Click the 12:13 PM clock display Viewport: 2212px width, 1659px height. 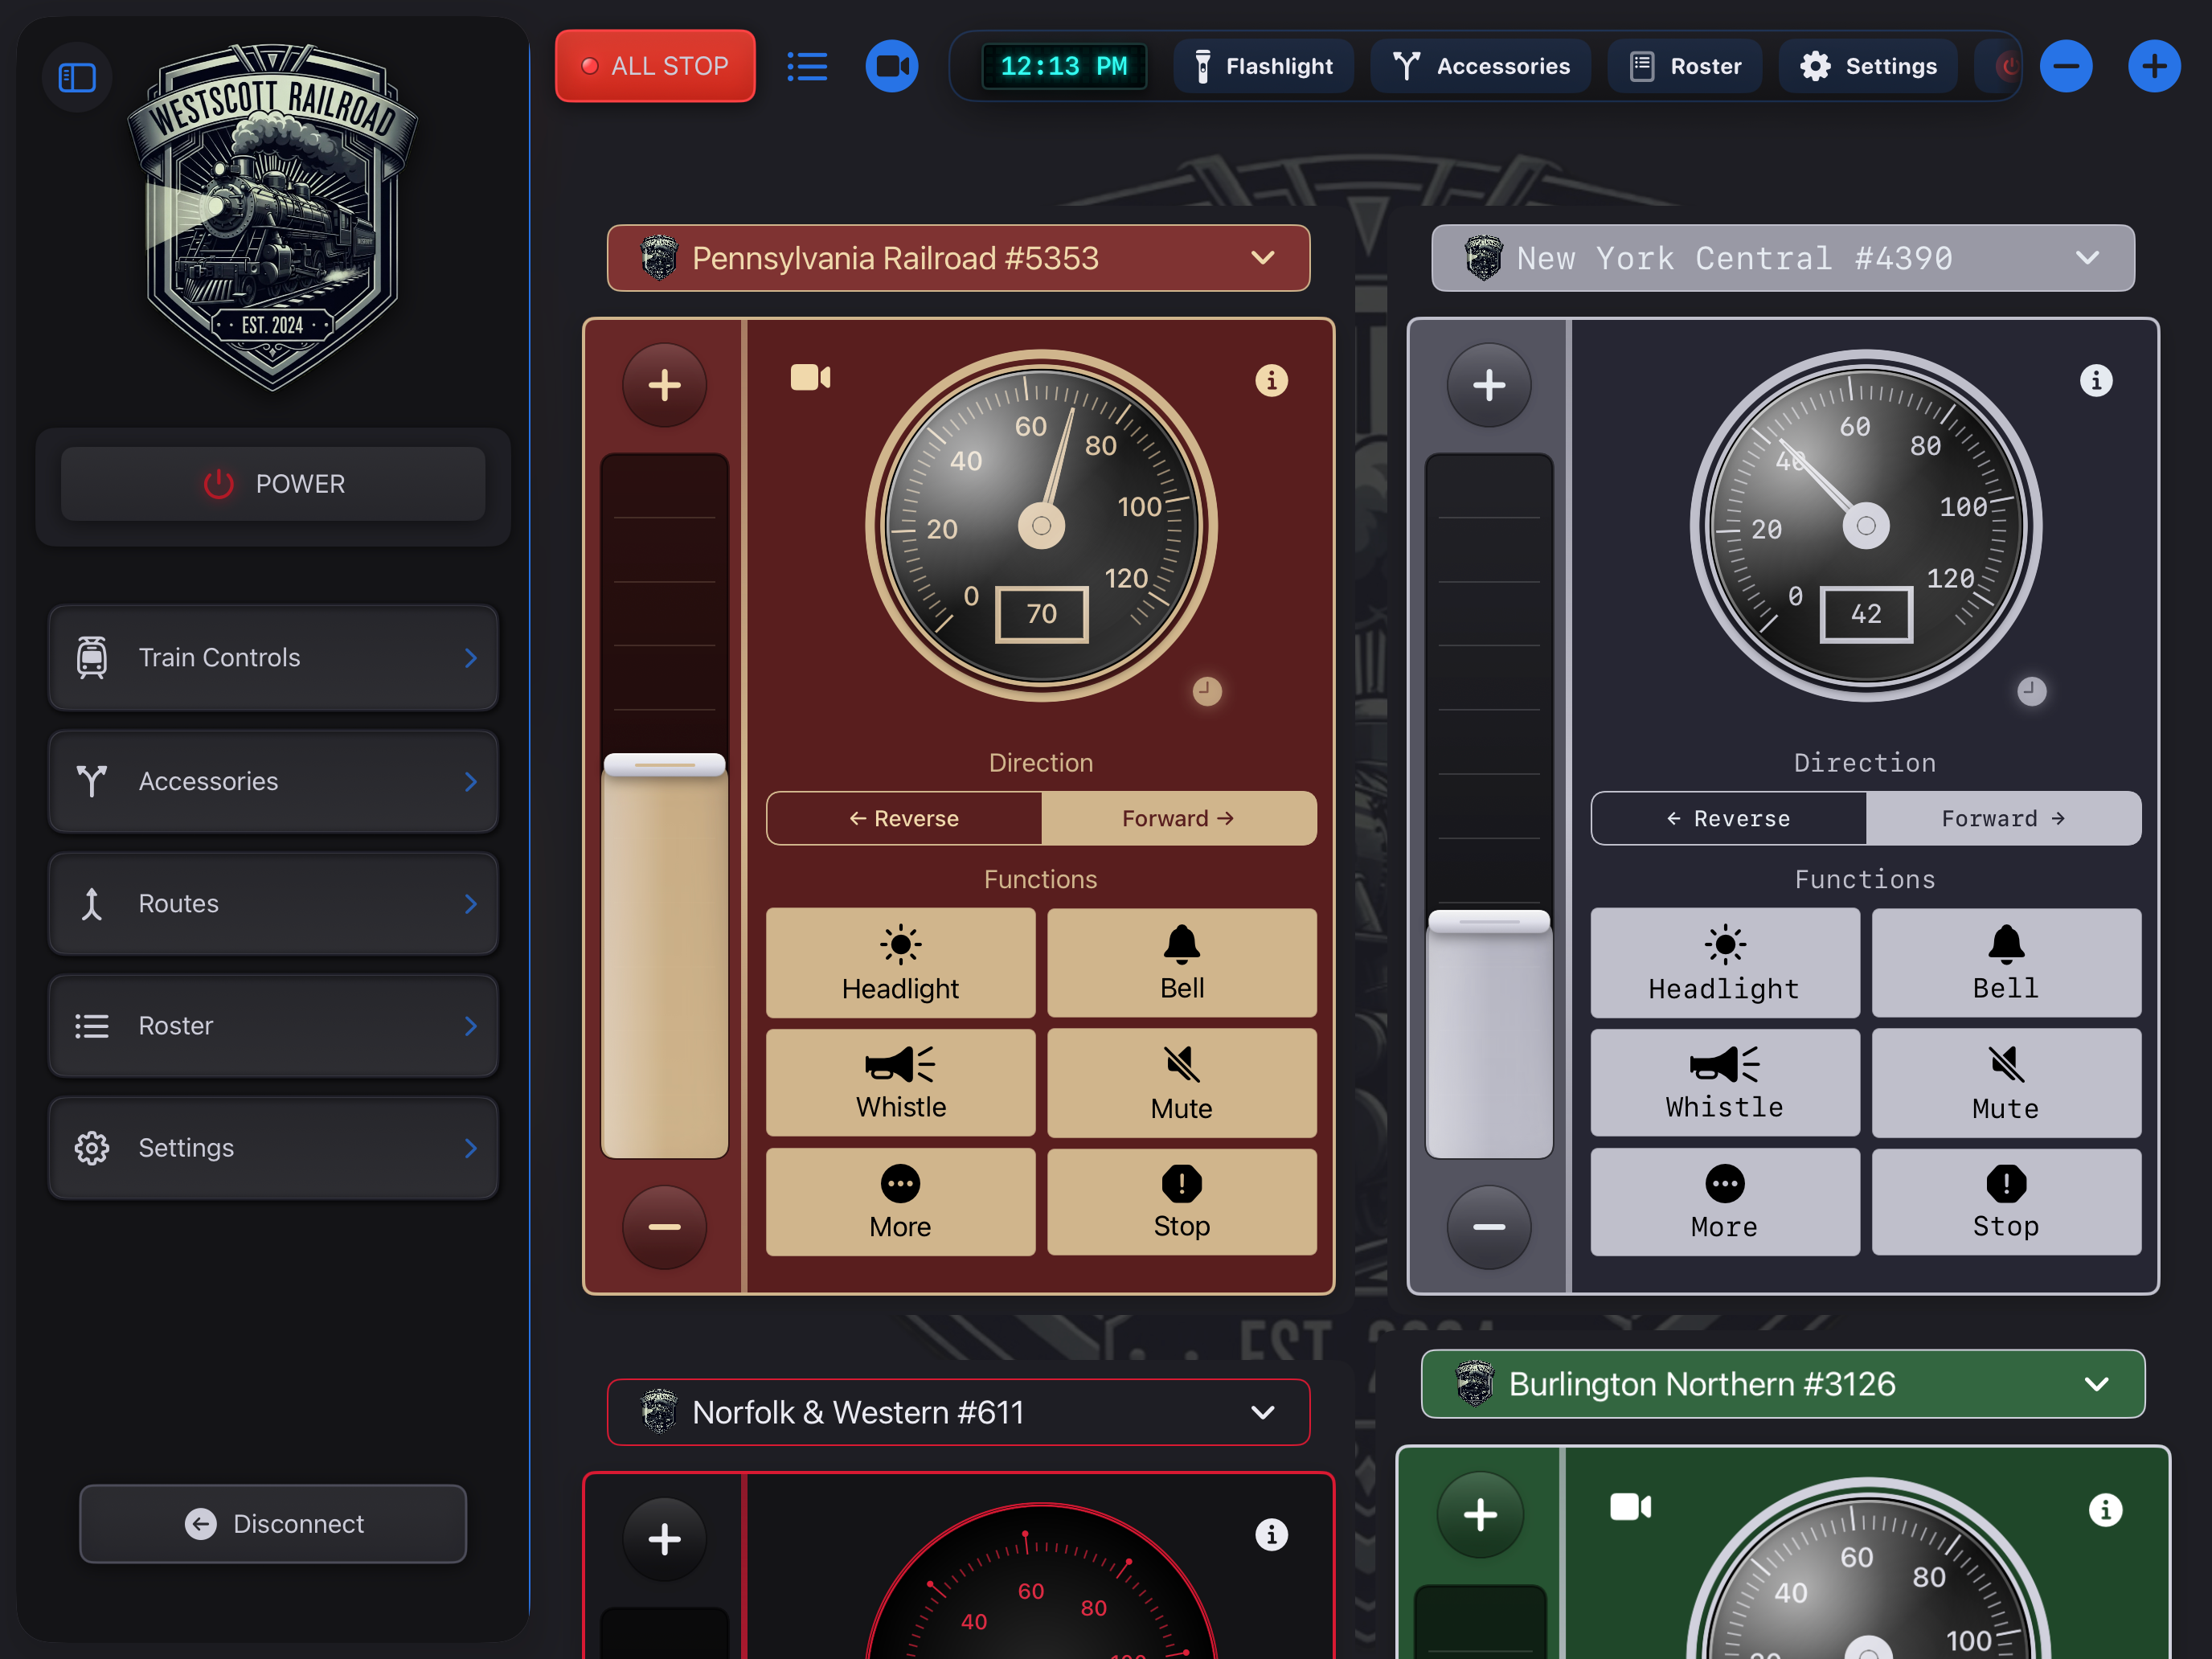1064,66
